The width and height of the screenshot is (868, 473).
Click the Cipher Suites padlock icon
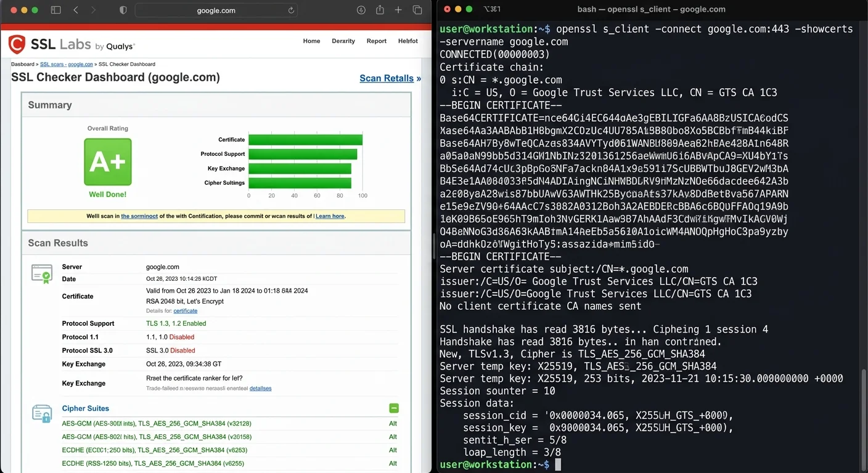tap(42, 413)
